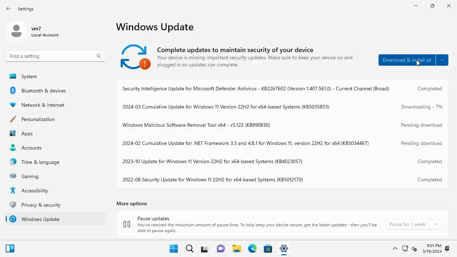The image size is (457, 257).
Task: Click the Network & internet wifi icon
Action: [x=13, y=105]
